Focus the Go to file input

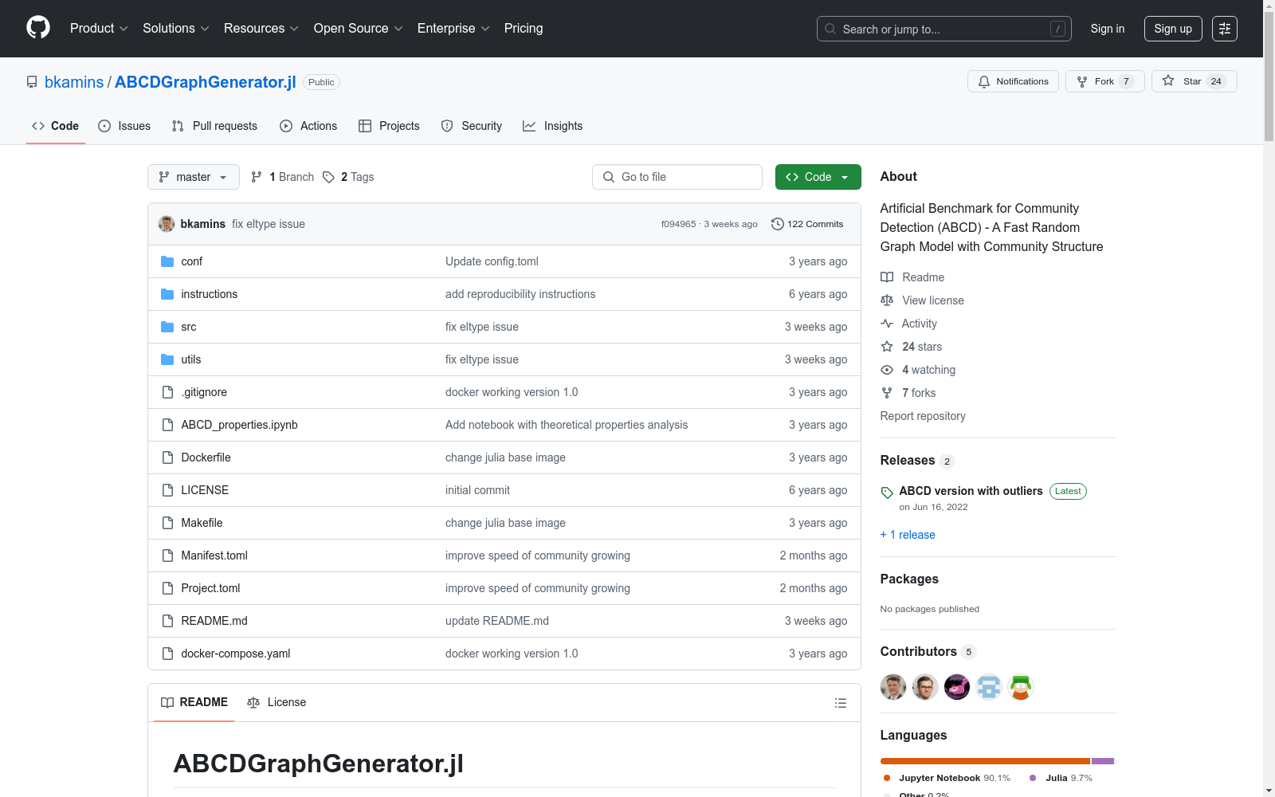click(677, 177)
